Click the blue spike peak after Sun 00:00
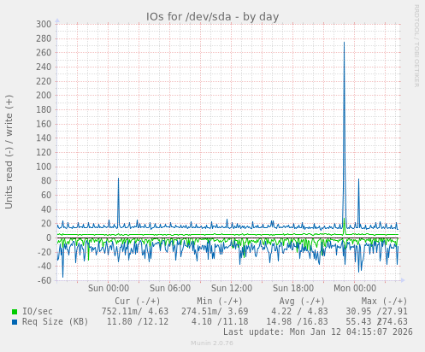425x352 pixels. (x=118, y=179)
